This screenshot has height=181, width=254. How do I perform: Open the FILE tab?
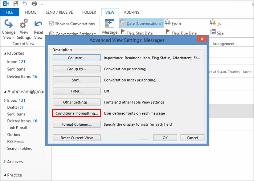[10, 12]
